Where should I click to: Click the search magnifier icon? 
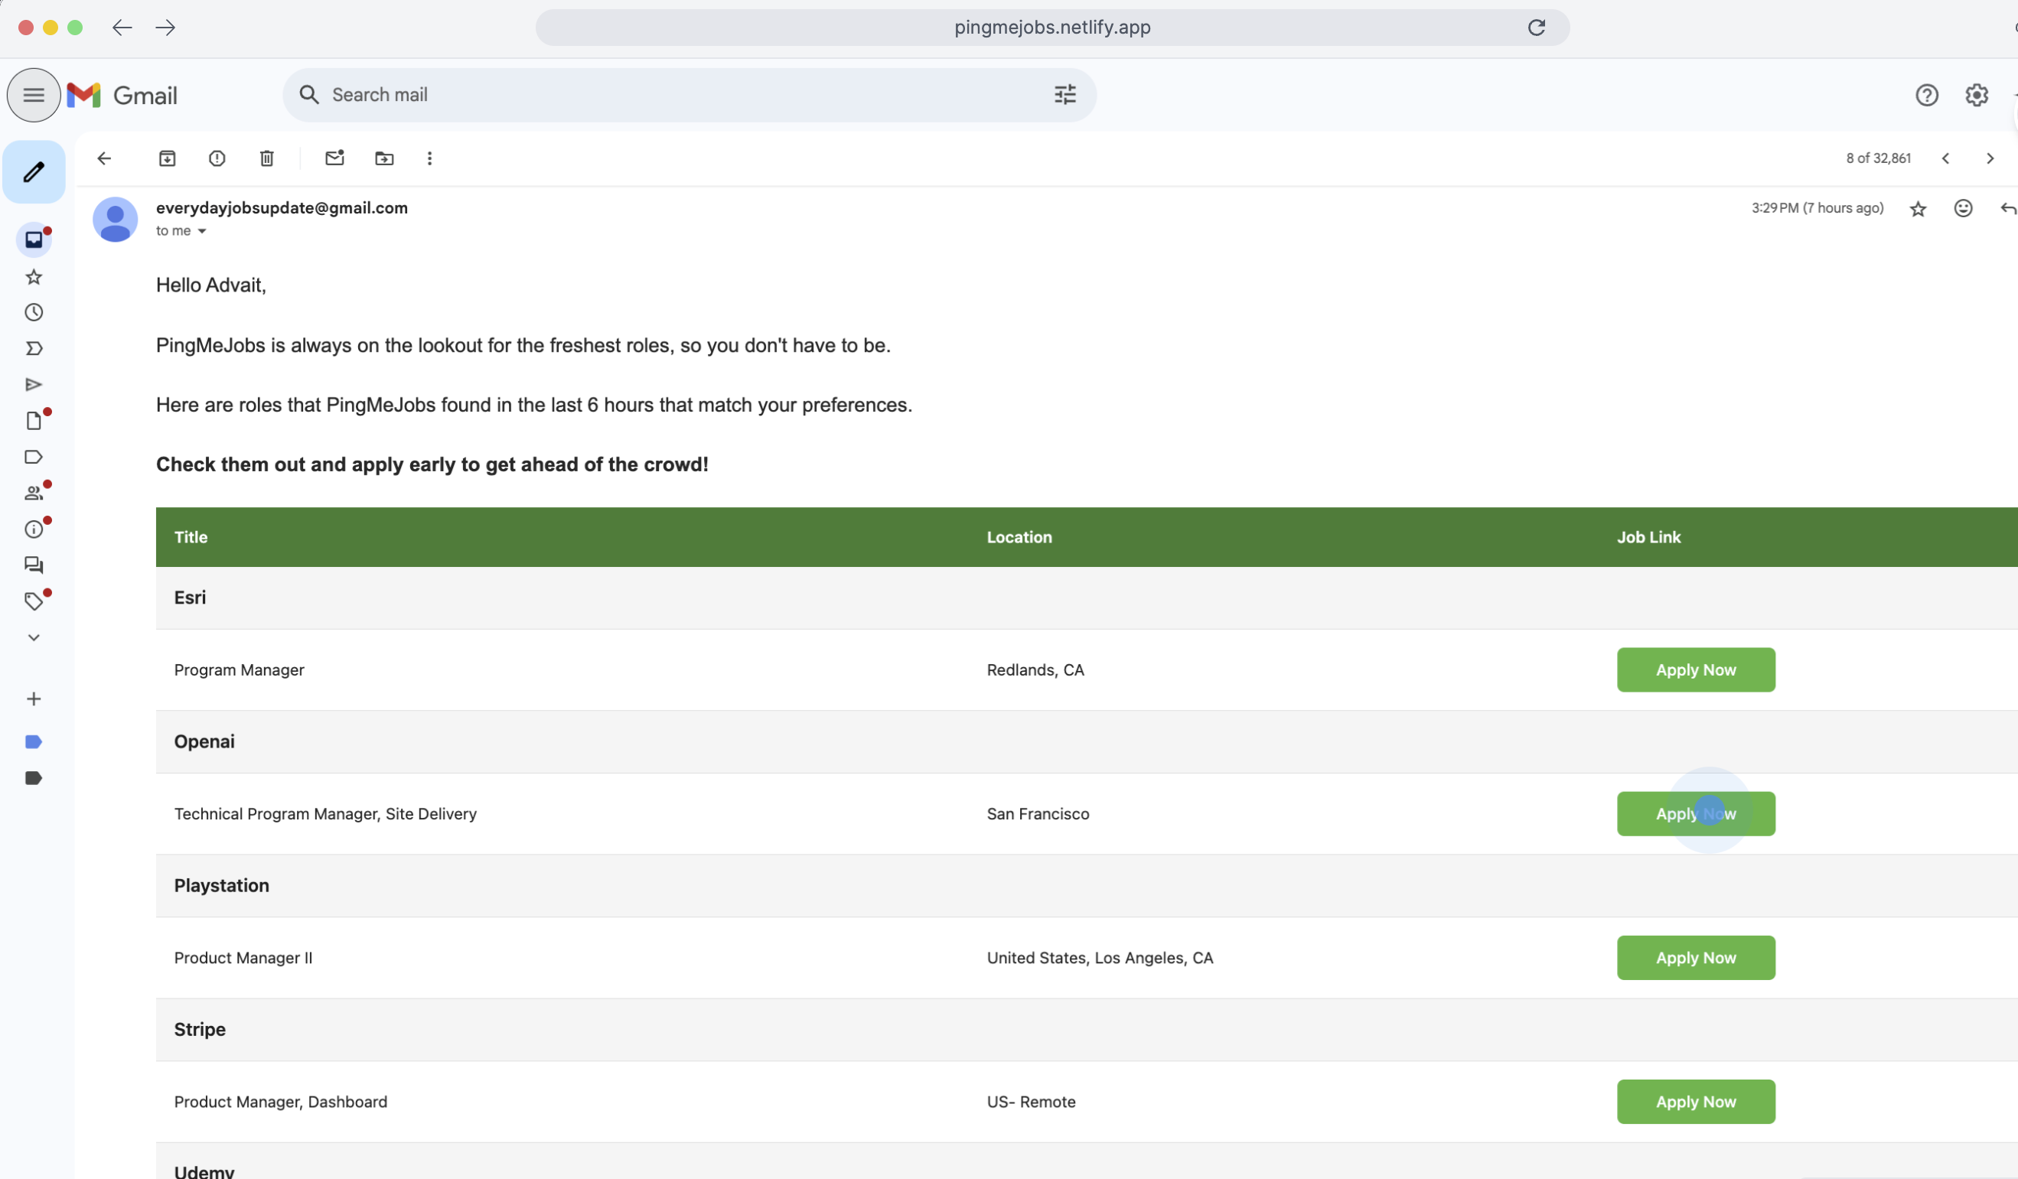click(309, 95)
